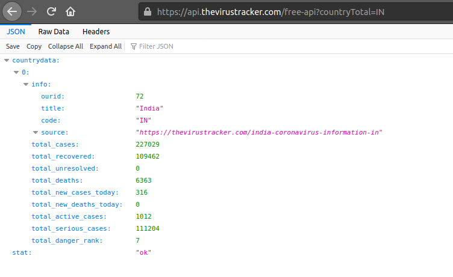The image size is (453, 277).
Task: Click the forward navigation arrow
Action: tap(33, 11)
